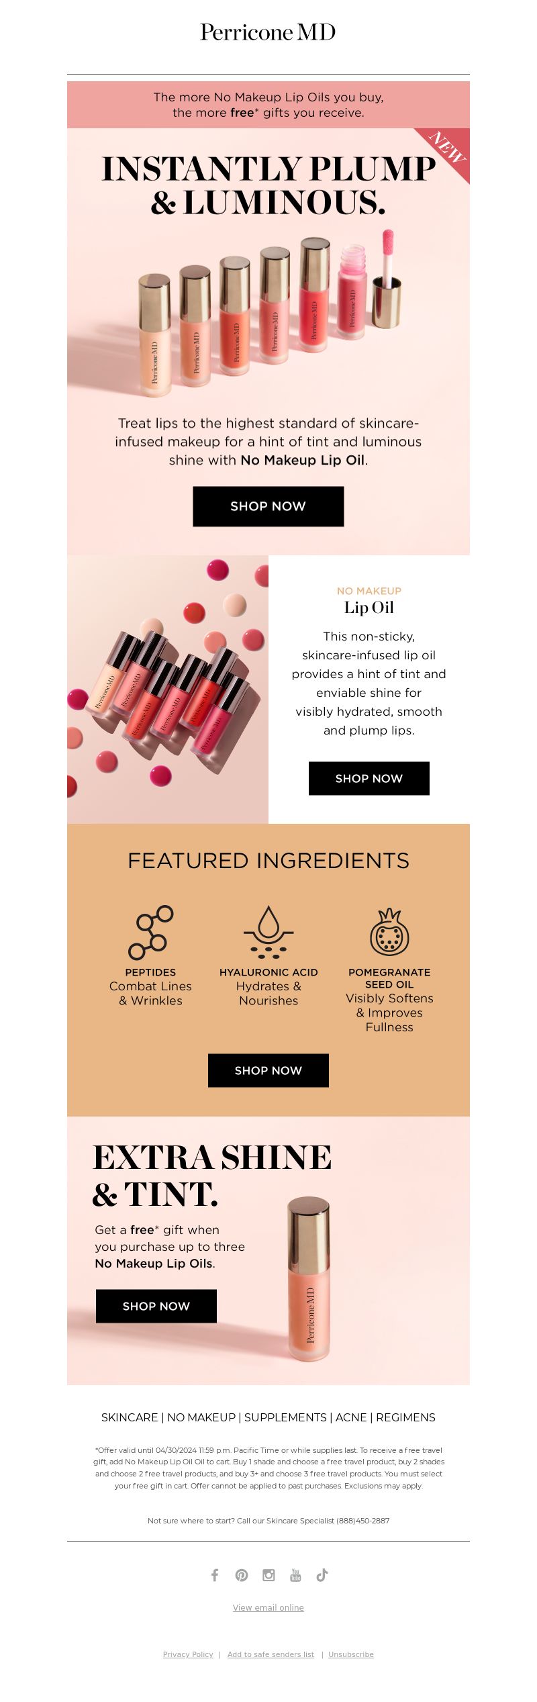Open the YouTube social icon
Image resolution: width=537 pixels, height=1702 pixels.
click(295, 1574)
